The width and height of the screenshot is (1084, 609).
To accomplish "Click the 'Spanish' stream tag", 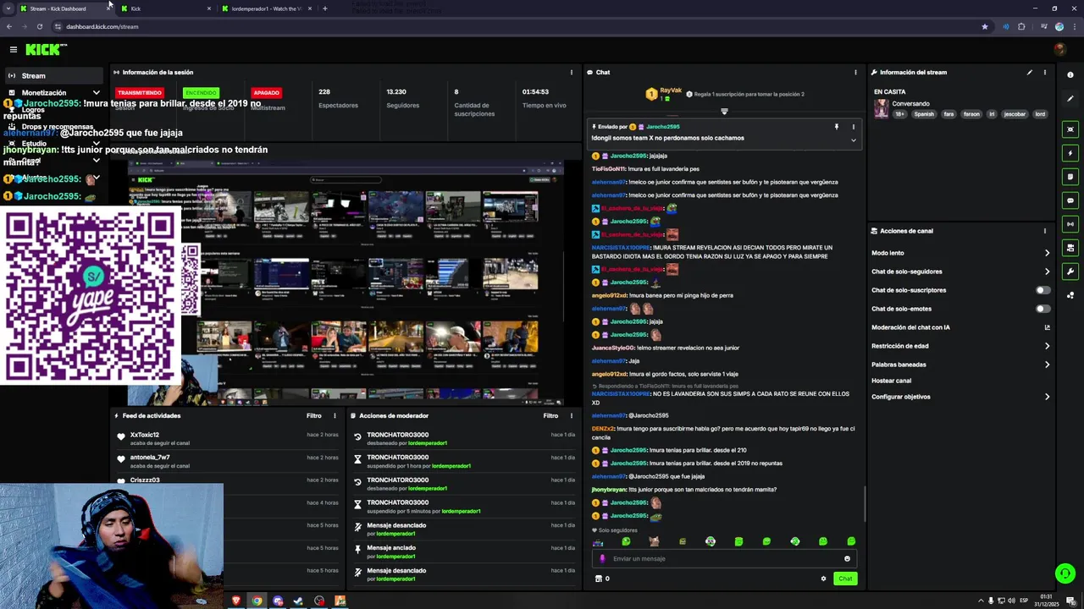I will point(924,114).
